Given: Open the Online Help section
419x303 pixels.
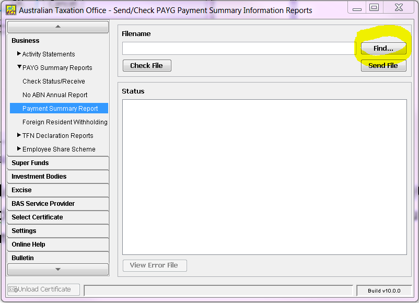Looking at the screenshot, I should (58, 245).
